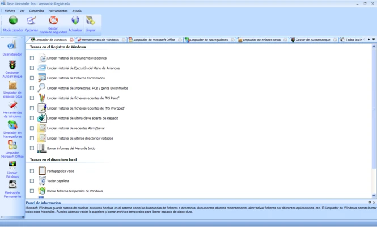377x227 pixels.
Task: Close the Limpiador de Navegadores tab
Action: pos(232,40)
